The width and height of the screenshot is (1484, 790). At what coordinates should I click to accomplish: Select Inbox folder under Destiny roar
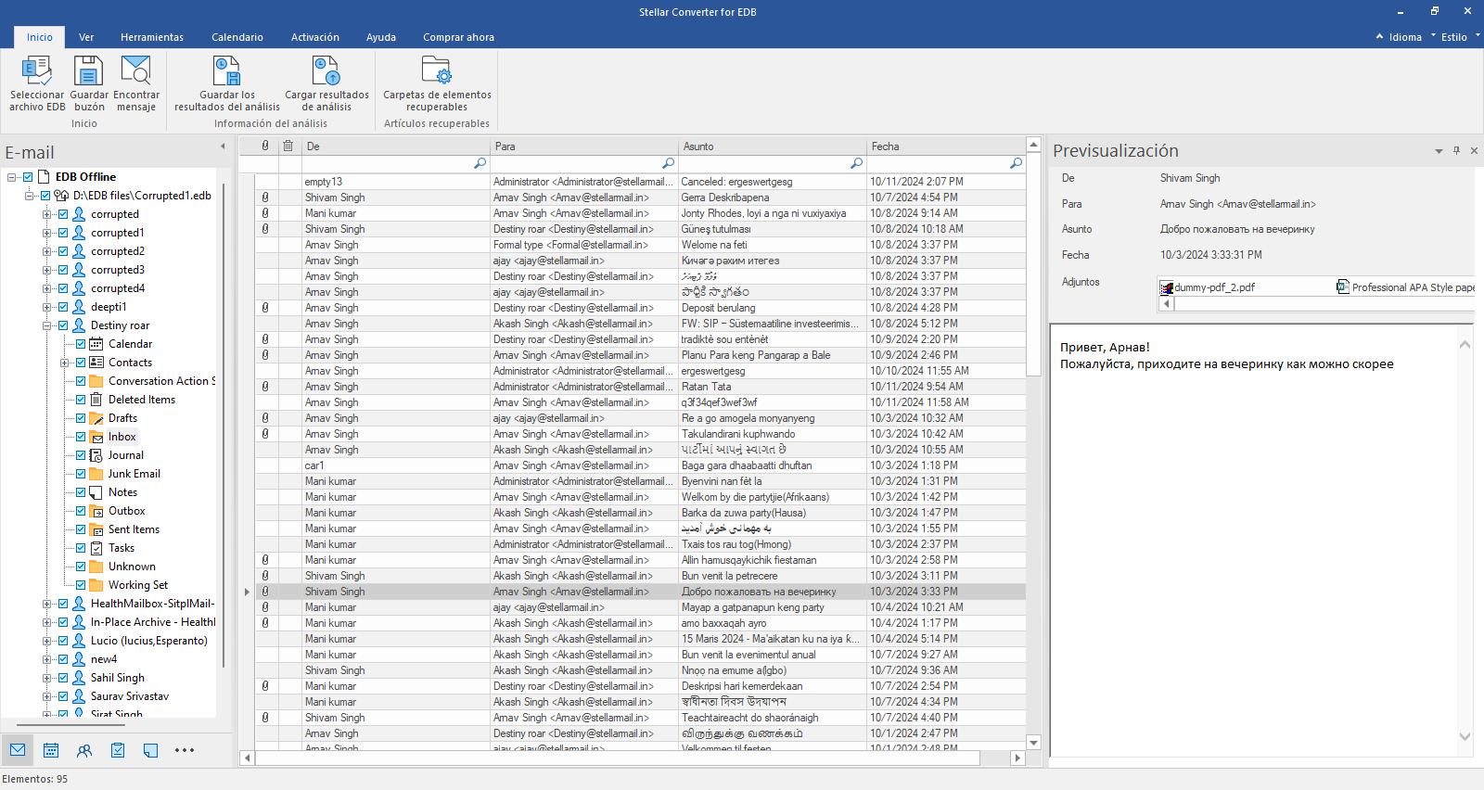[x=122, y=437]
